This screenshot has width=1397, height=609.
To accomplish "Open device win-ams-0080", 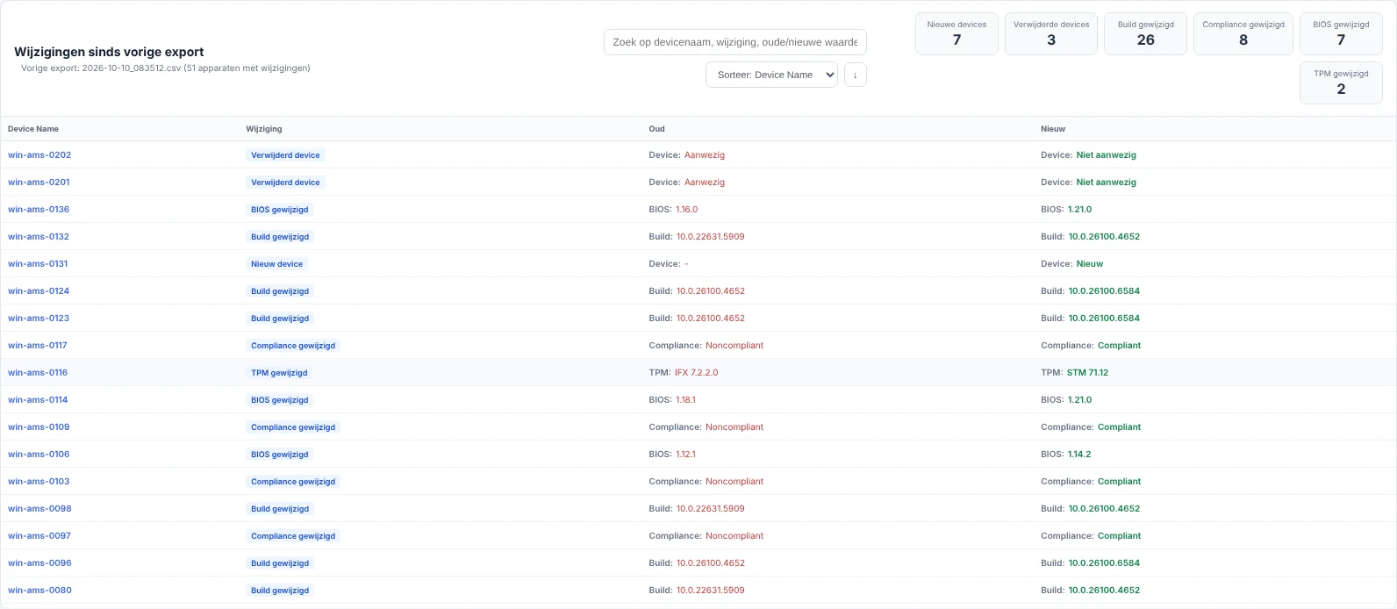I will 39,591.
